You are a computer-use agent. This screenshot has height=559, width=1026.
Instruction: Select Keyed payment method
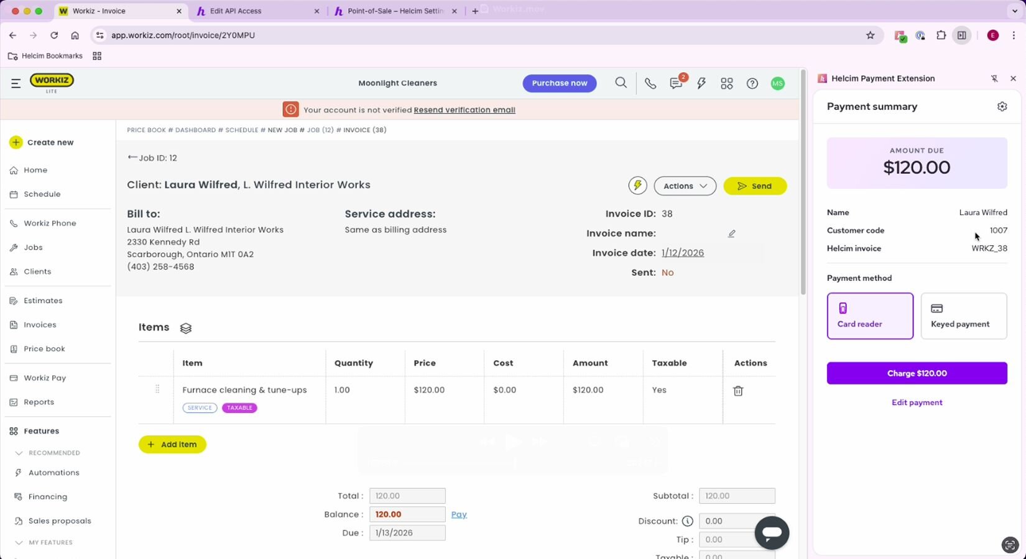point(963,316)
